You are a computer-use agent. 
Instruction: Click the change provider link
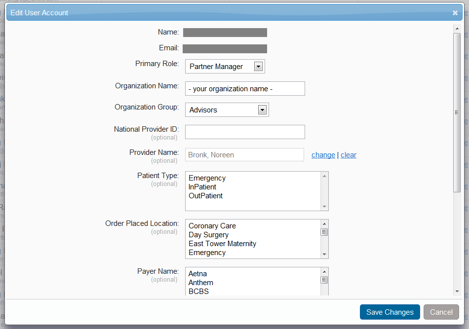click(323, 155)
